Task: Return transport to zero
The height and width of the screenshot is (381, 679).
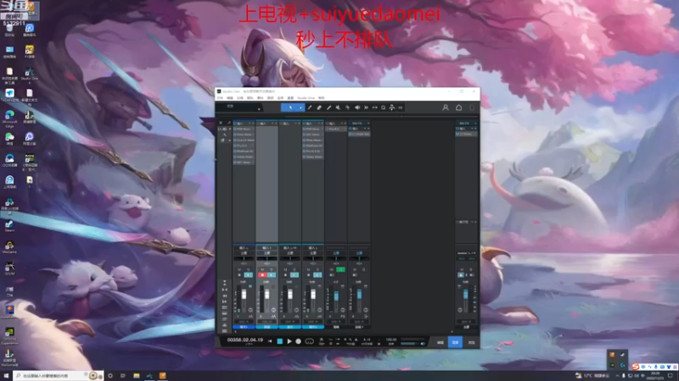Action: click(270, 341)
